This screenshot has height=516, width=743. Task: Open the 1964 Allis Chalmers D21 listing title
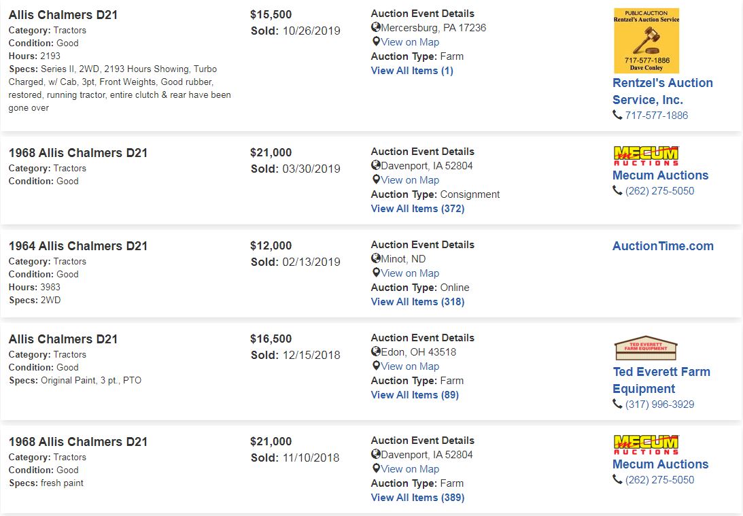(x=78, y=246)
